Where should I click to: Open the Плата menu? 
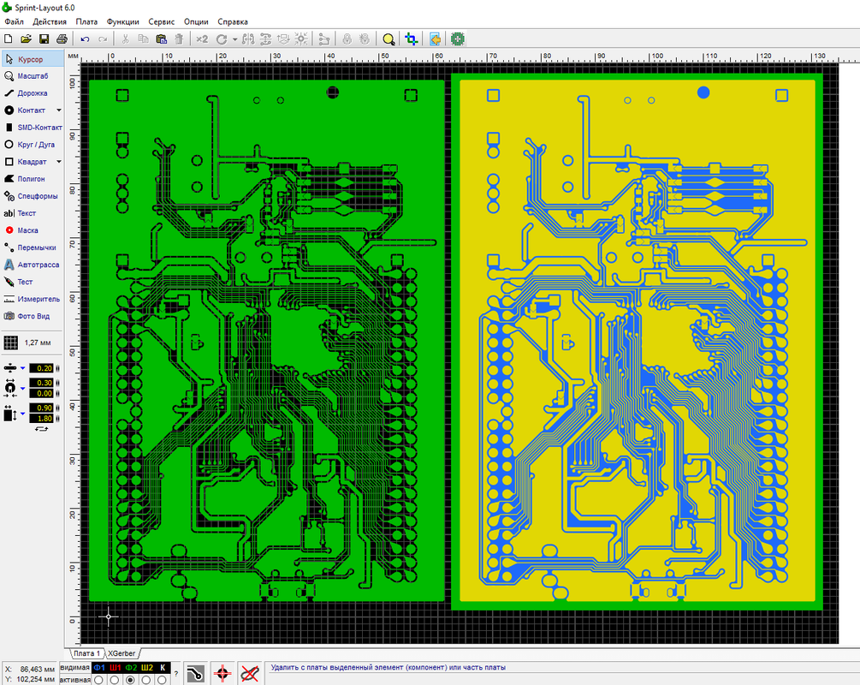tap(86, 22)
